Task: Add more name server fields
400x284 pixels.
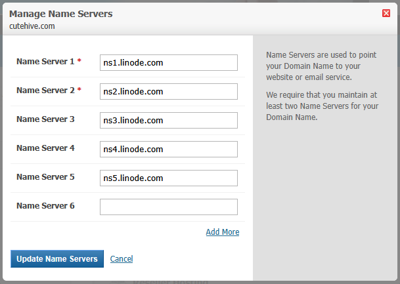Action: (x=223, y=232)
